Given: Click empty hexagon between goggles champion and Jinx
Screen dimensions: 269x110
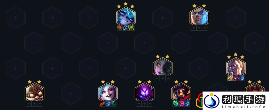Looking at the screenshot, I should click(x=71, y=94).
